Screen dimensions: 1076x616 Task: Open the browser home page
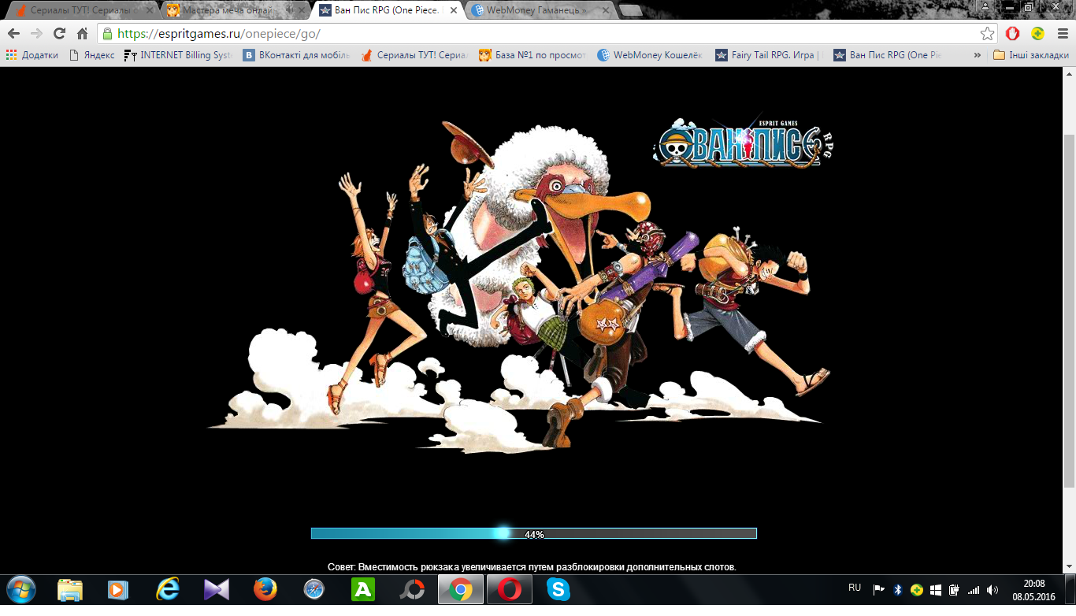(82, 34)
